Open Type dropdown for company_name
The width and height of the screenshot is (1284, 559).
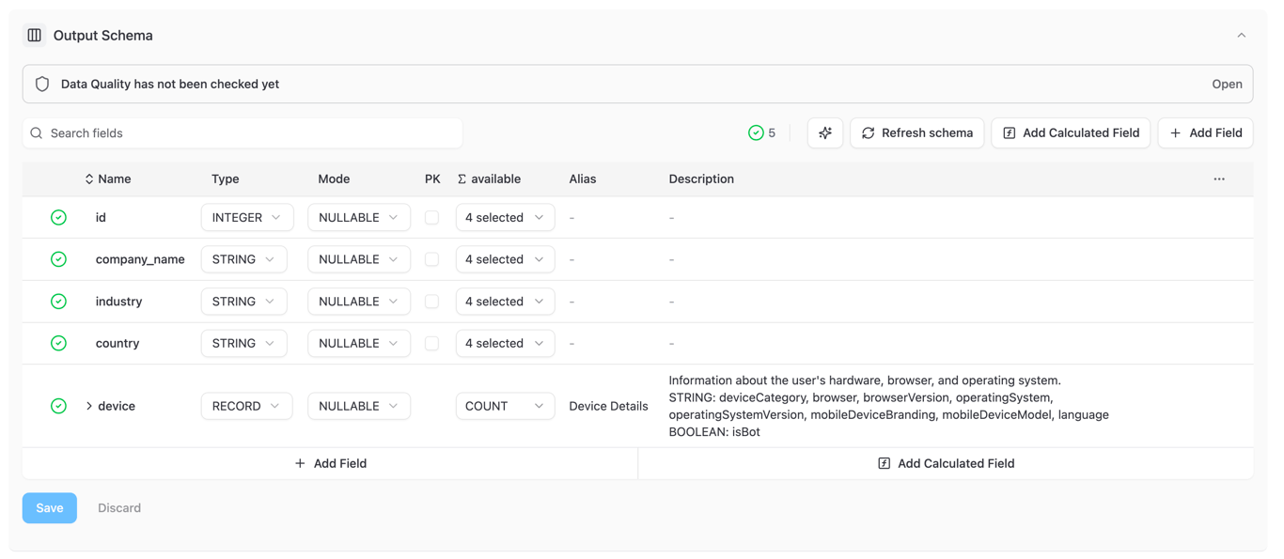click(x=244, y=259)
